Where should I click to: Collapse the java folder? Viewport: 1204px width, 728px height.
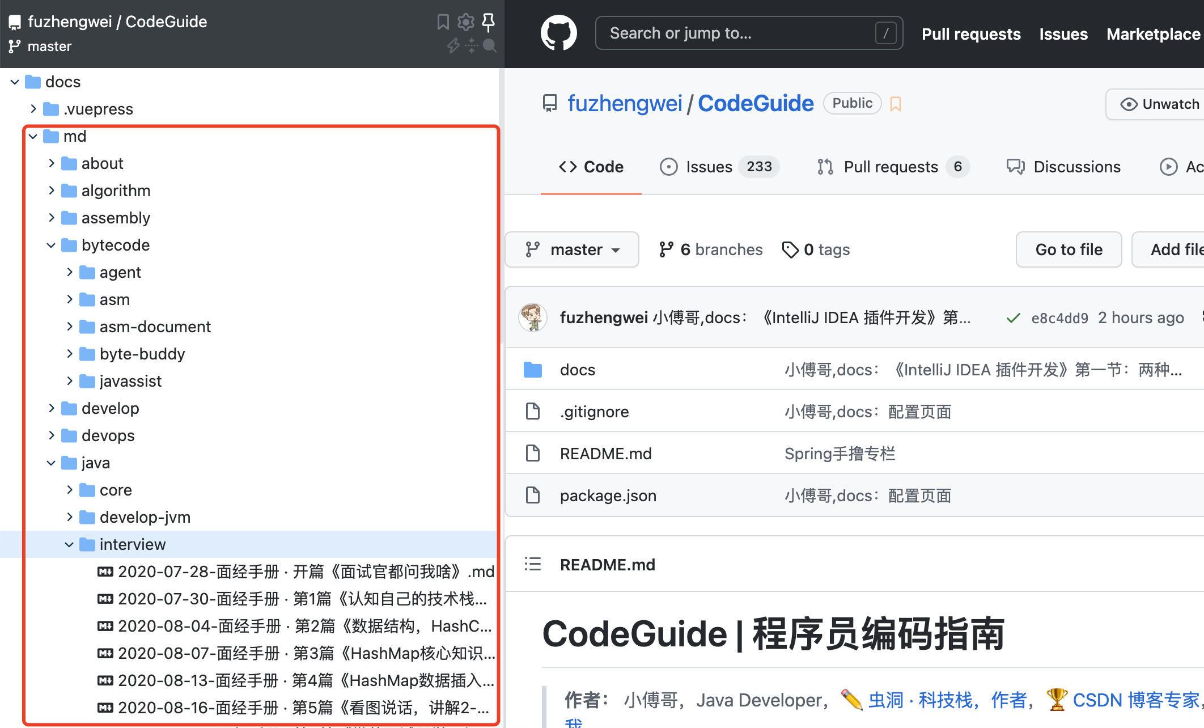(x=51, y=463)
